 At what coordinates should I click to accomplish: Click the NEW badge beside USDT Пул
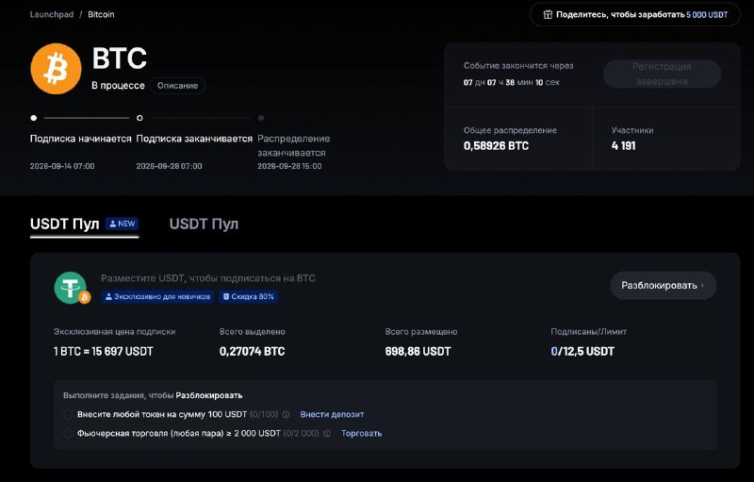tap(123, 224)
